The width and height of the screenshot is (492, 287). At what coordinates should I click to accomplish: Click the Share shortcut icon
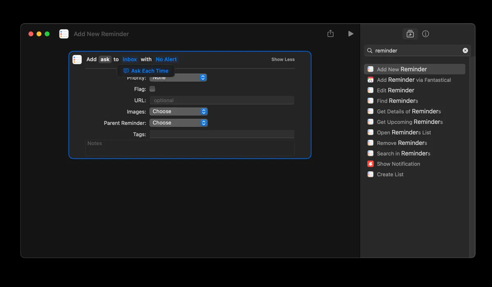click(330, 34)
